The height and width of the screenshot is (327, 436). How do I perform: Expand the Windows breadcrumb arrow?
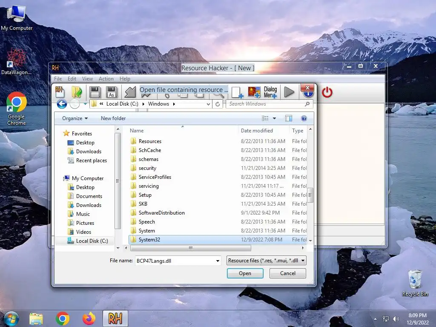(174, 104)
